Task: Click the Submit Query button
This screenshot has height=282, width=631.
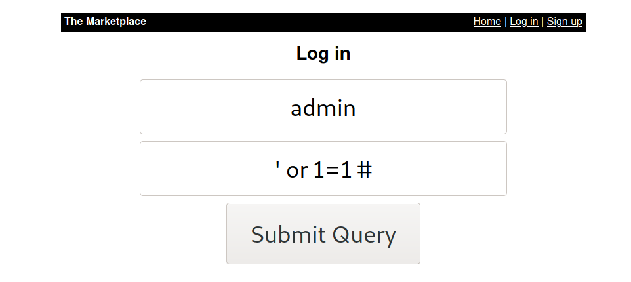Action: point(323,233)
